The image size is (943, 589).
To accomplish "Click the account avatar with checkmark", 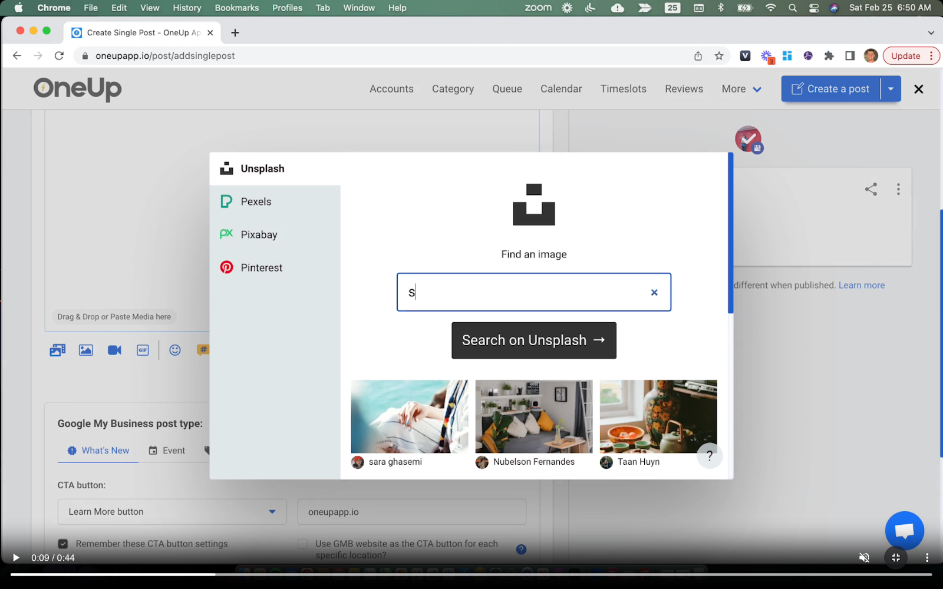I will click(x=749, y=140).
